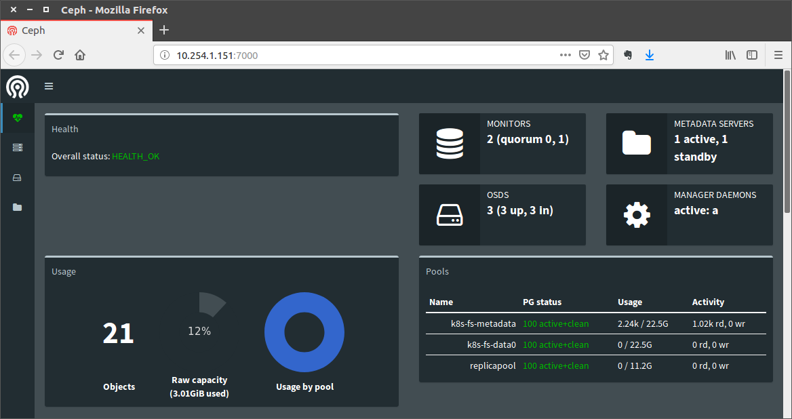Click the Ceph logo in header
The width and height of the screenshot is (792, 419).
[x=18, y=86]
